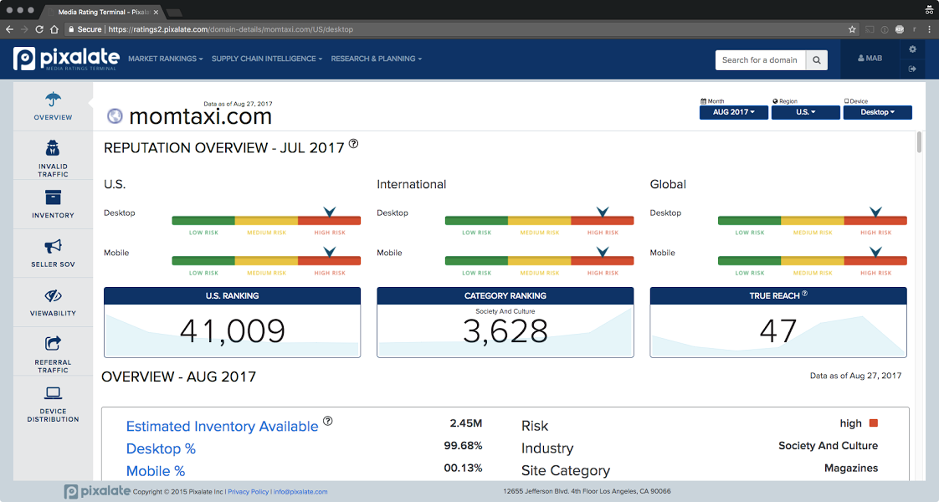The width and height of the screenshot is (939, 502).
Task: Click the 12655 Jefferson Blvd footer address
Action: pyautogui.click(x=587, y=491)
